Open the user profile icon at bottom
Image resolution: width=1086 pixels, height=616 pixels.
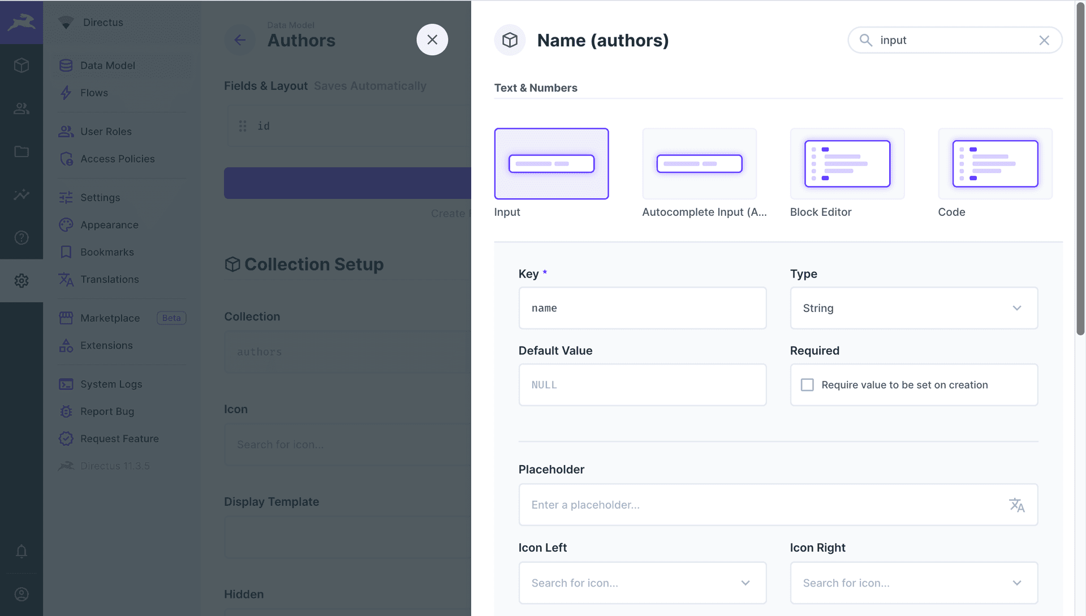tap(21, 594)
